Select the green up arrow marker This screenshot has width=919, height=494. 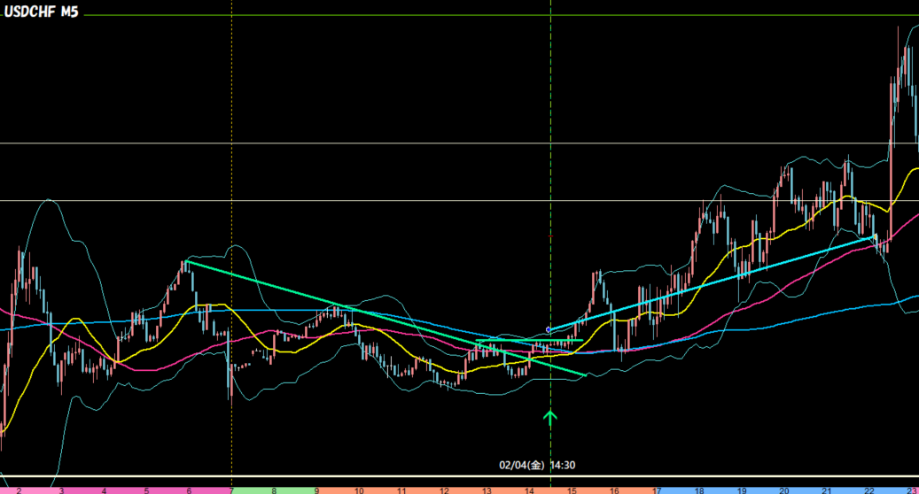[549, 417]
